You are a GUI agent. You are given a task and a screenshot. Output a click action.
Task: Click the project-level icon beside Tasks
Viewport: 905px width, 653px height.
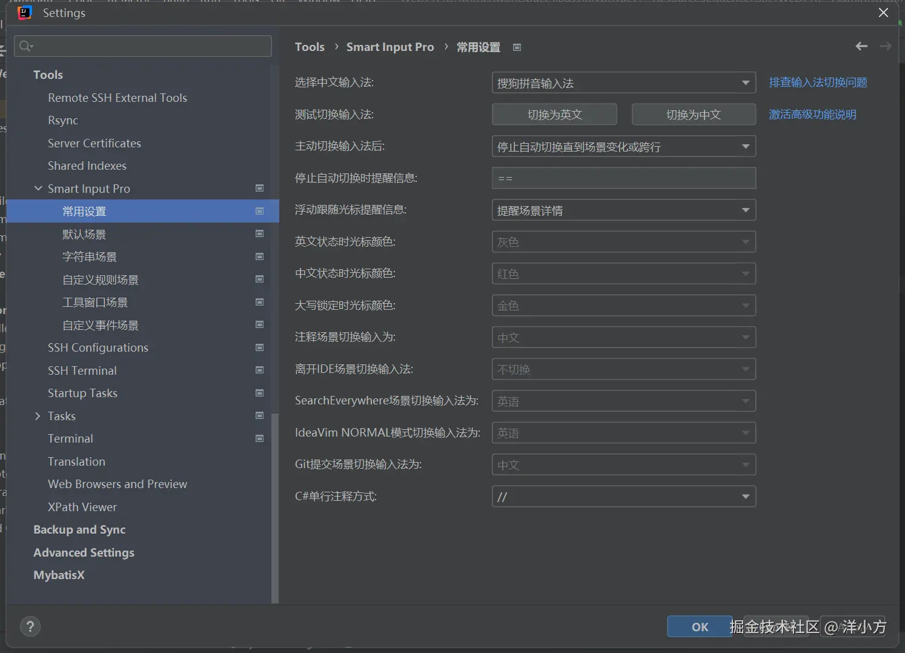point(259,416)
